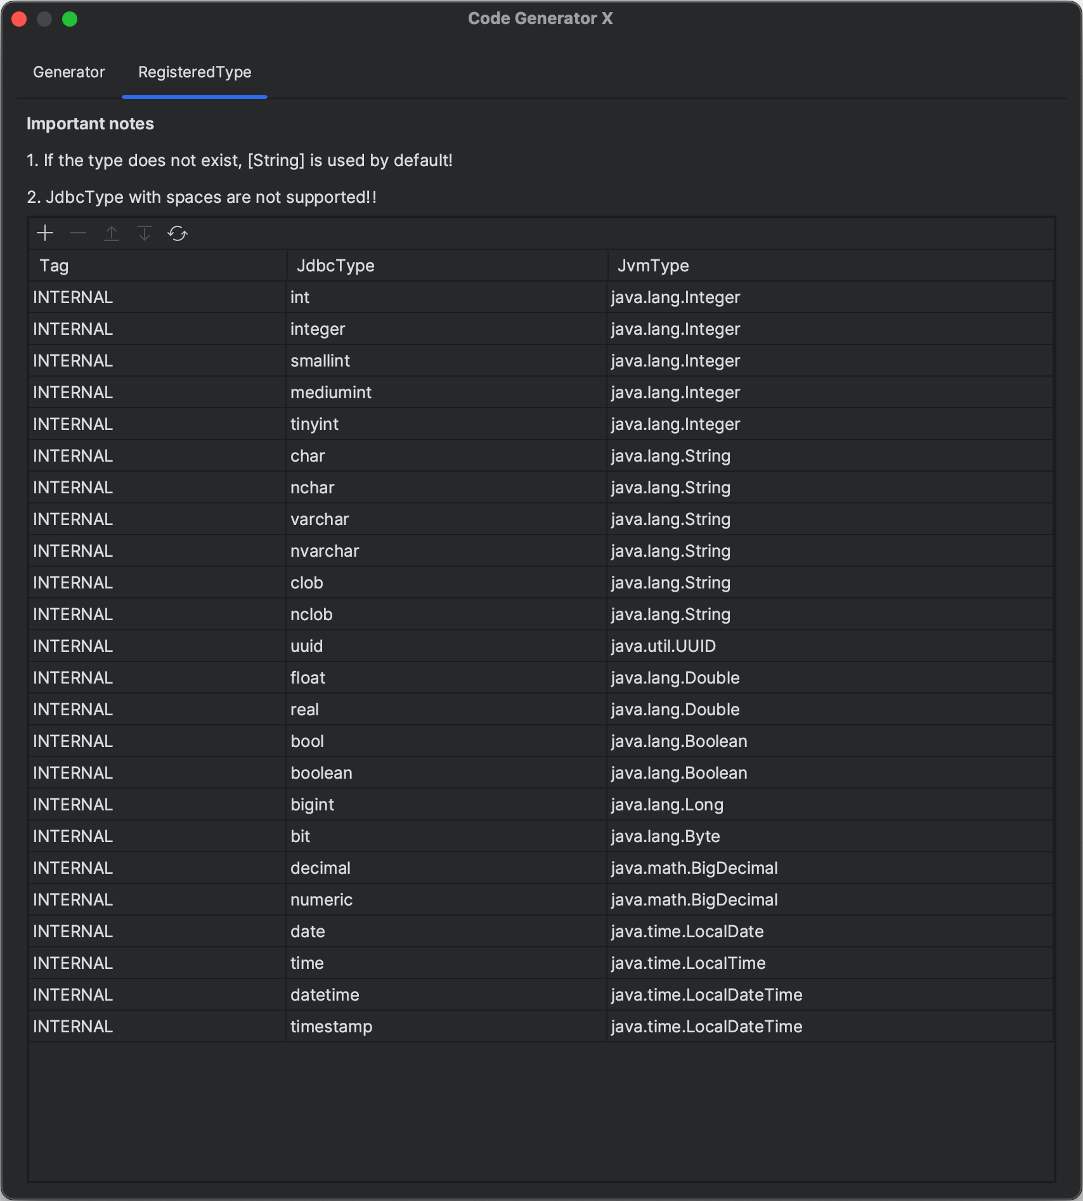
Task: Click the java.lang.Long JvmType cell
Action: [x=830, y=805]
